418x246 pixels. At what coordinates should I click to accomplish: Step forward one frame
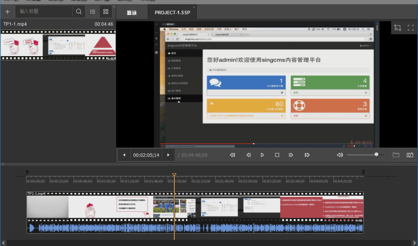click(x=291, y=155)
